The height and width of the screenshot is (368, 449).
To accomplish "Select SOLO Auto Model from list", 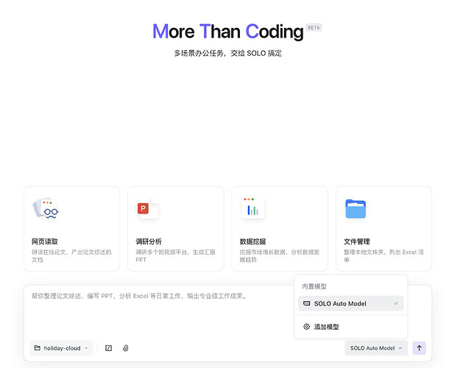I will tap(351, 303).
